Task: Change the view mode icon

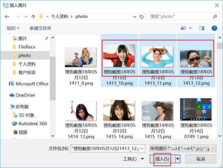Action: [x=183, y=28]
